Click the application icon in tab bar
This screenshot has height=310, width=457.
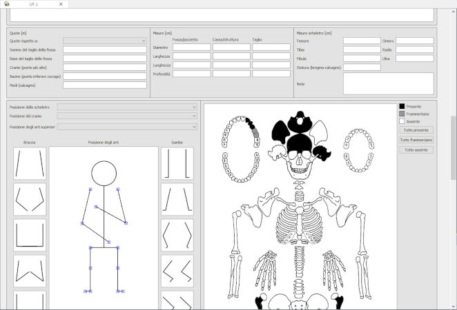click(7, 3)
